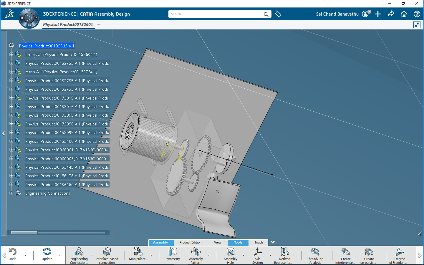Click the tree horizontal scrollbar thumb
Image resolution: width=424 pixels, height=265 pixels.
click(x=24, y=233)
